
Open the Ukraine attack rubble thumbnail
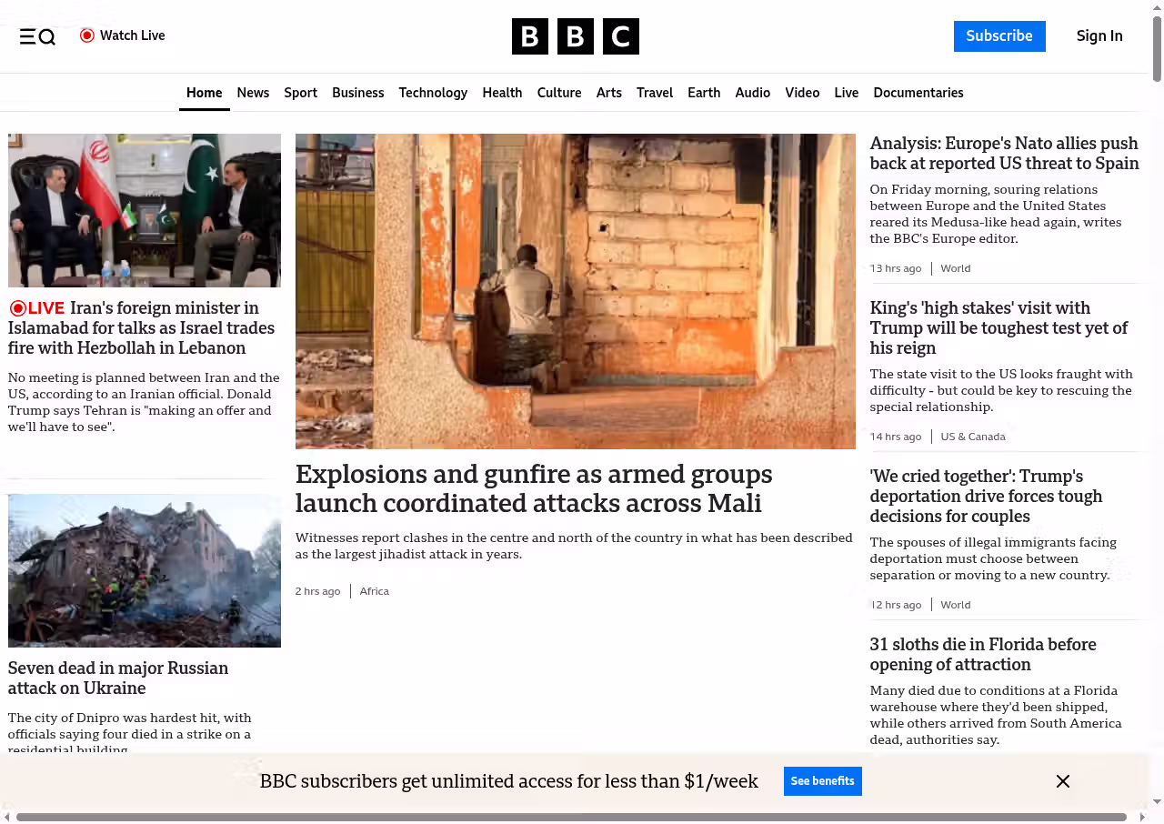click(x=145, y=570)
